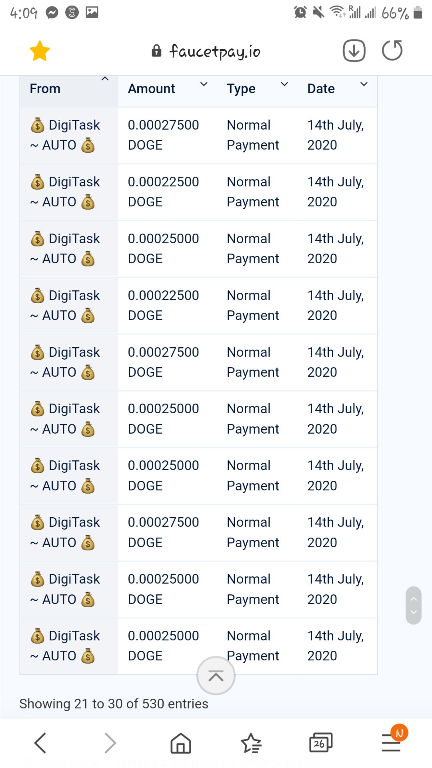The width and height of the screenshot is (432, 768).
Task: Tap the yellow bookmark star icon
Action: (x=40, y=51)
